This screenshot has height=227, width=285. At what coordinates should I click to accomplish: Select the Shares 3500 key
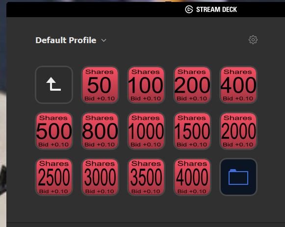coord(146,177)
